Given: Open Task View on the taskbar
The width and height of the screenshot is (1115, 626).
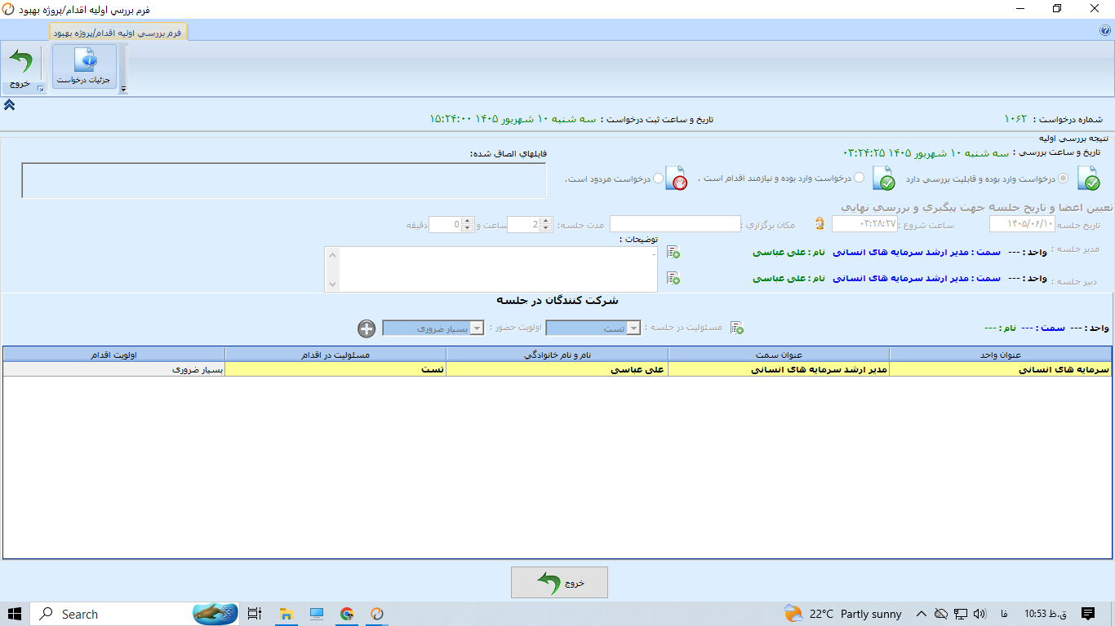Looking at the screenshot, I should 254,614.
